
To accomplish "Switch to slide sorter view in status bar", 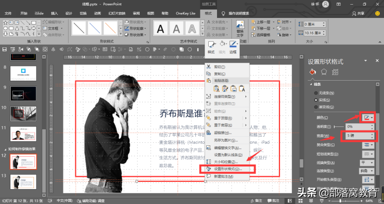I will (300, 201).
